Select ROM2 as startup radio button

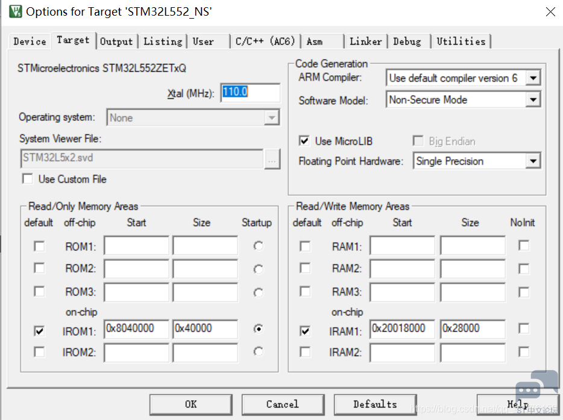[258, 269]
